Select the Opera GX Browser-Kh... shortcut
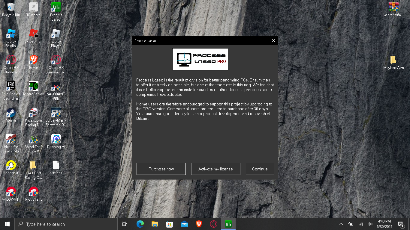 point(56,64)
